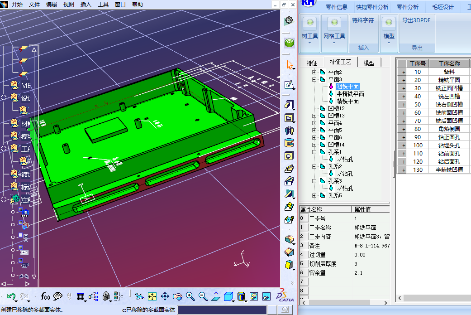Click the Fit All In view icon
Viewport: 471px width, 315px height.
[x=152, y=296]
